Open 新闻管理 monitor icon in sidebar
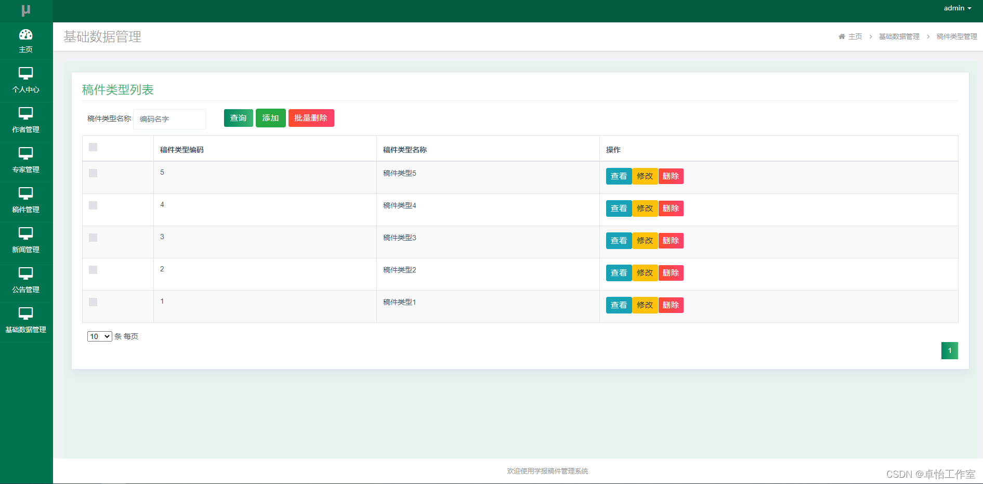 25,233
